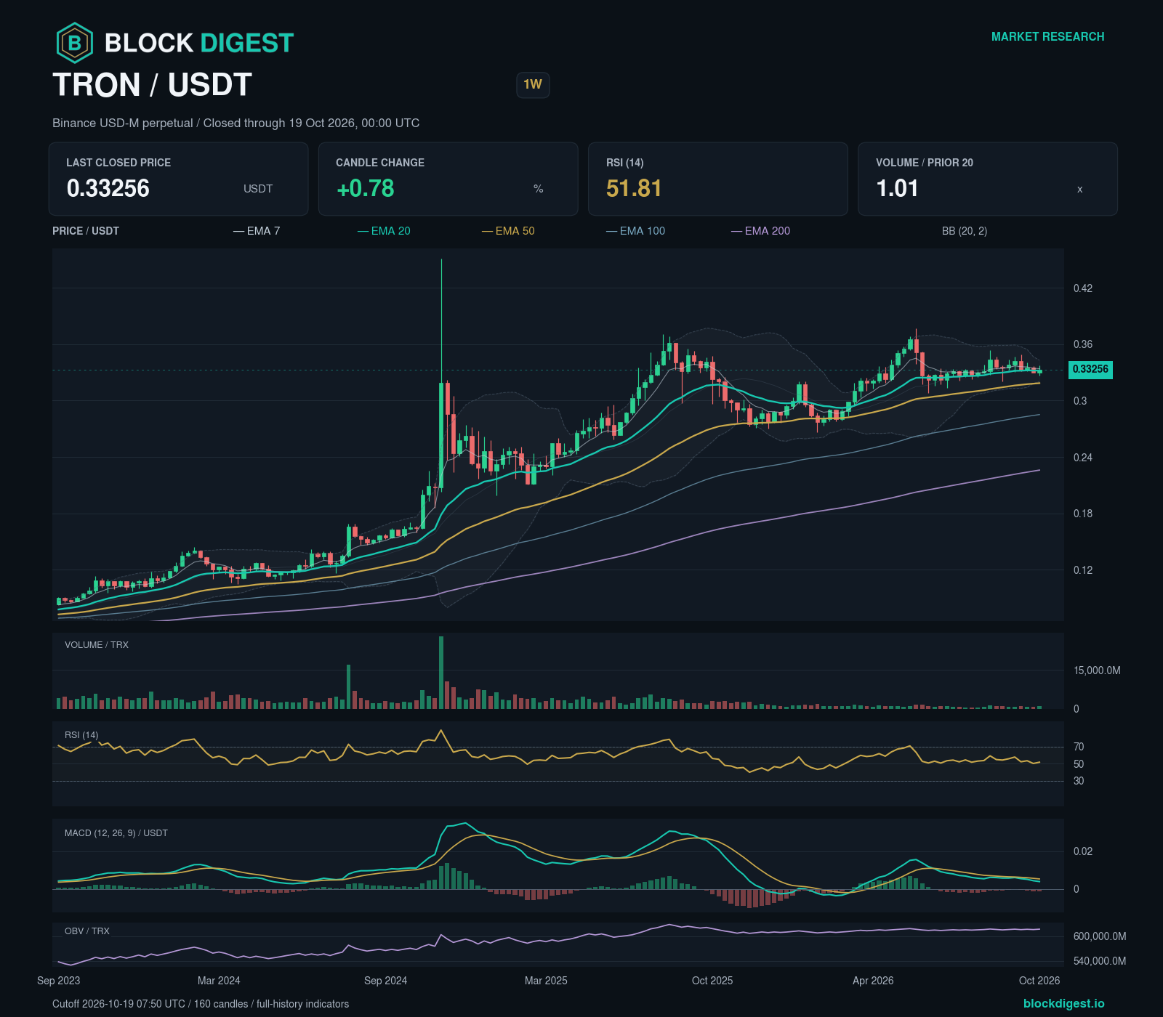1163x1017 pixels.
Task: Click the 600,000.0M OBV axis label
Action: [1100, 936]
